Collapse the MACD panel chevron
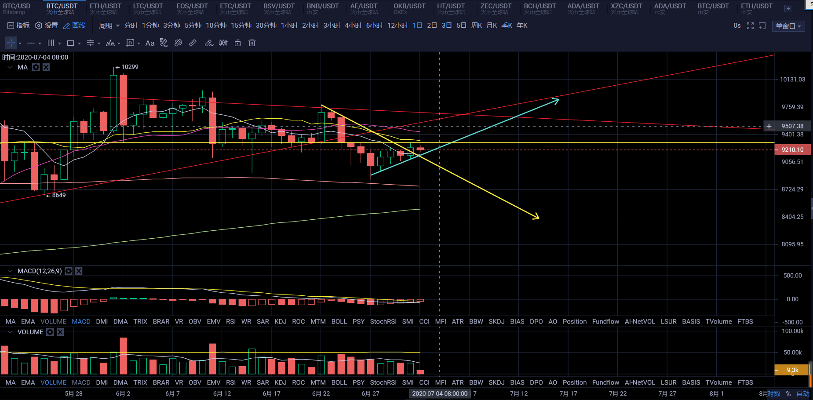This screenshot has width=813, height=400. click(10, 271)
